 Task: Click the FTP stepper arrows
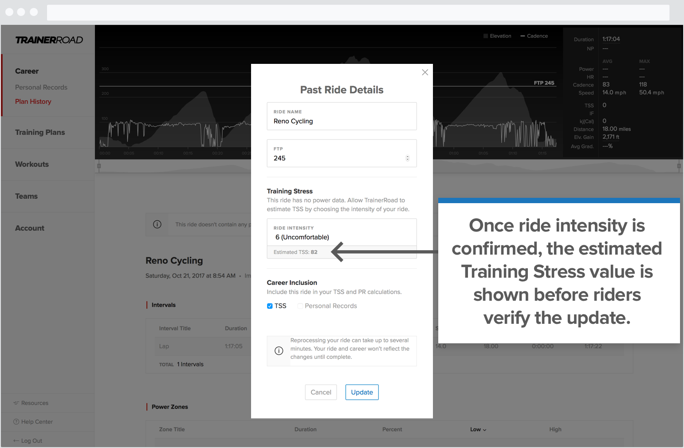[x=408, y=158]
